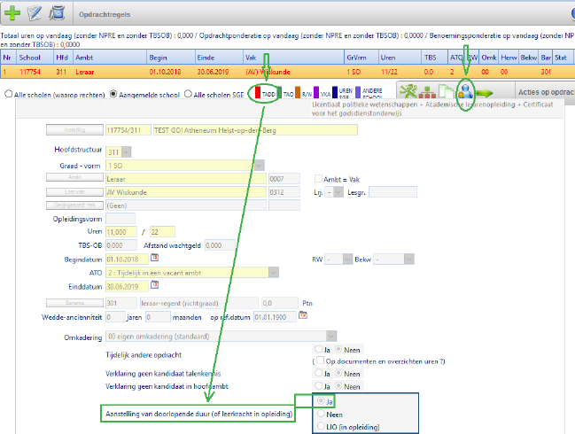Select Aangemelde school radio button

coord(113,94)
